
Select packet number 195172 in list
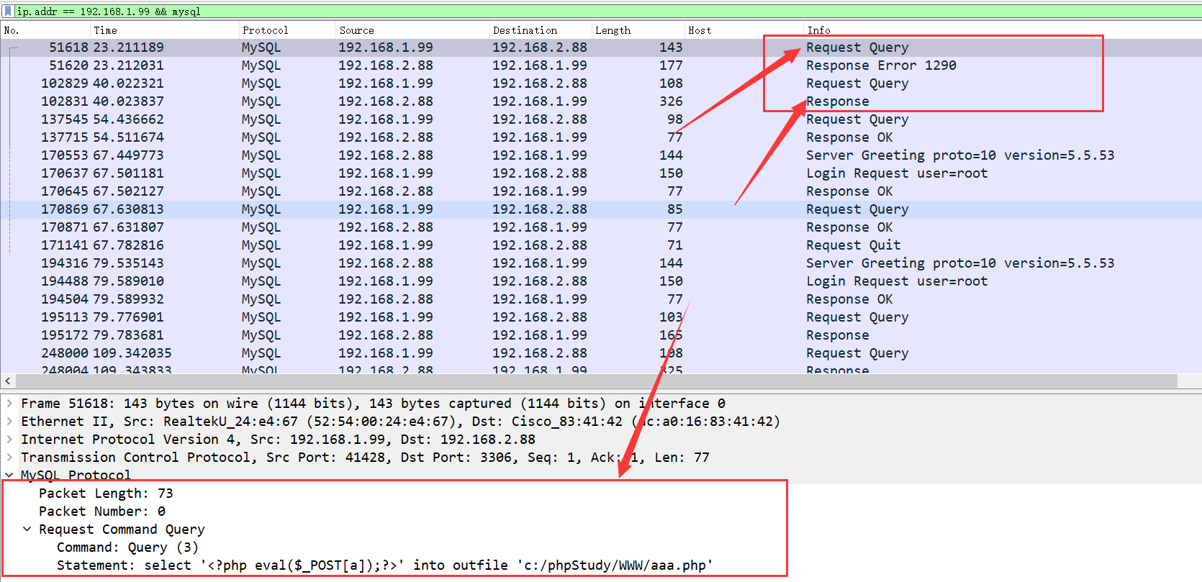coord(601,335)
